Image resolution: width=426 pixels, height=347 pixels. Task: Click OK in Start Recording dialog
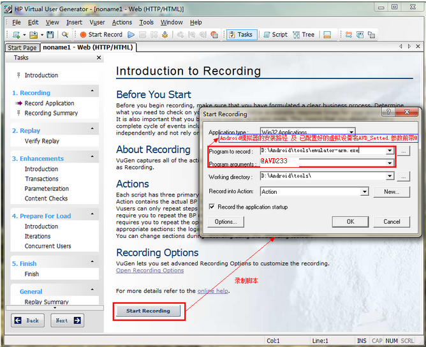(x=351, y=222)
